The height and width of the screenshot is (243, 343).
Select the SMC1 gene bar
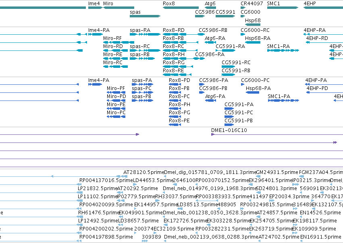[x=283, y=8]
